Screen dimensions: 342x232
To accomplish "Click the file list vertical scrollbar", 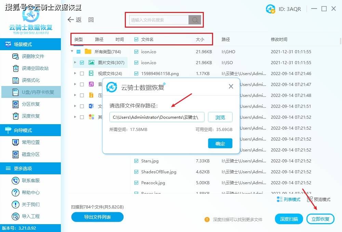I will 341,41.
